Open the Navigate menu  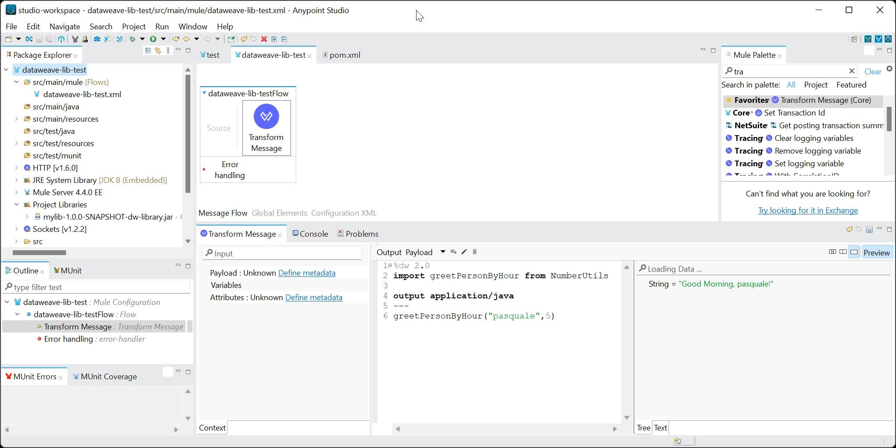[x=64, y=27]
